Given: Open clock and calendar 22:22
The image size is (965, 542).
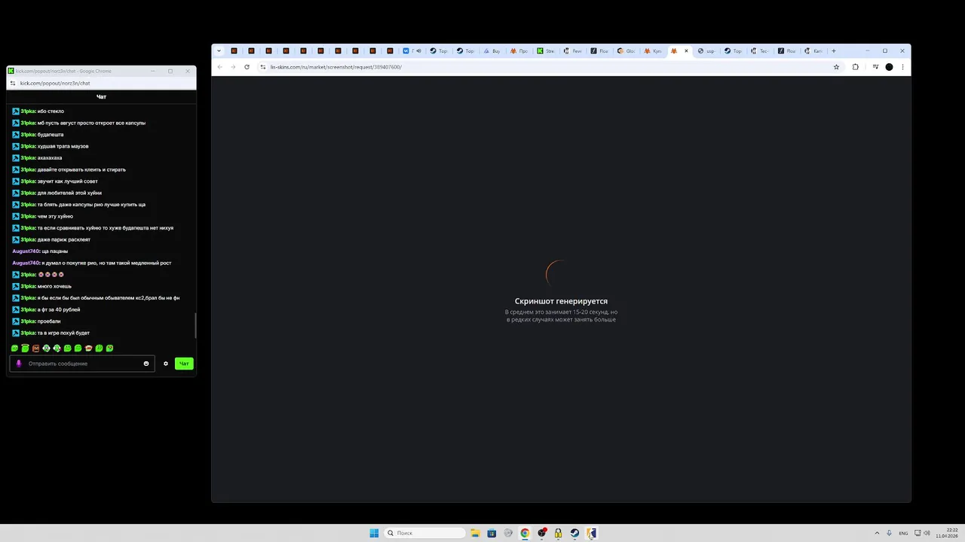Looking at the screenshot, I should 948,533.
